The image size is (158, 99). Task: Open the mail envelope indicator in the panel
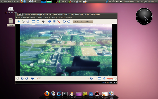121,1
